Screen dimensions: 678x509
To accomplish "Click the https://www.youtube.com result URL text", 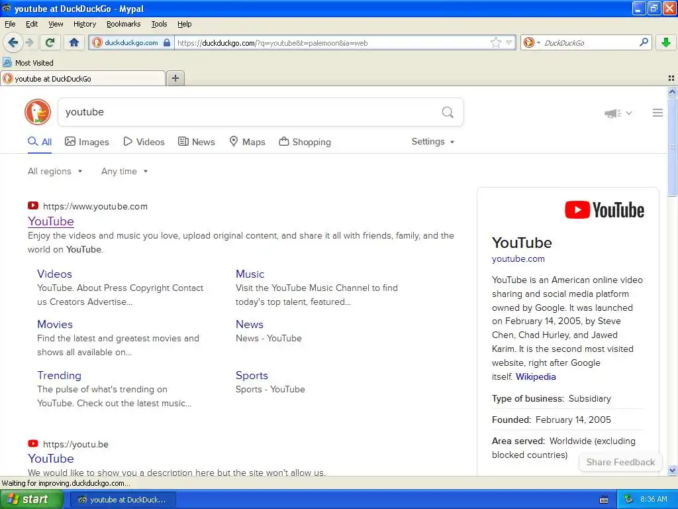I will tap(95, 207).
